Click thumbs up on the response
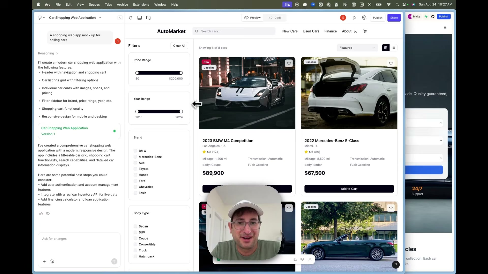 (41, 214)
